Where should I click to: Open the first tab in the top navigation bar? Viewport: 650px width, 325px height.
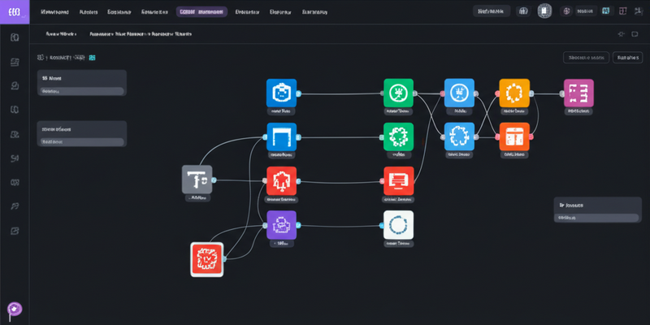click(x=54, y=12)
